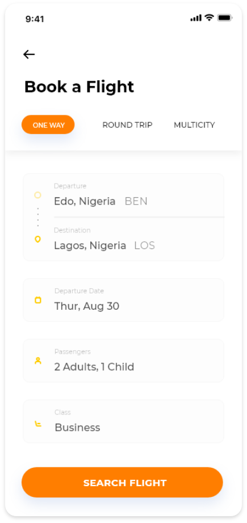The width and height of the screenshot is (247, 523).
Task: Switch to the ROUND TRIP tab
Action: tap(127, 125)
